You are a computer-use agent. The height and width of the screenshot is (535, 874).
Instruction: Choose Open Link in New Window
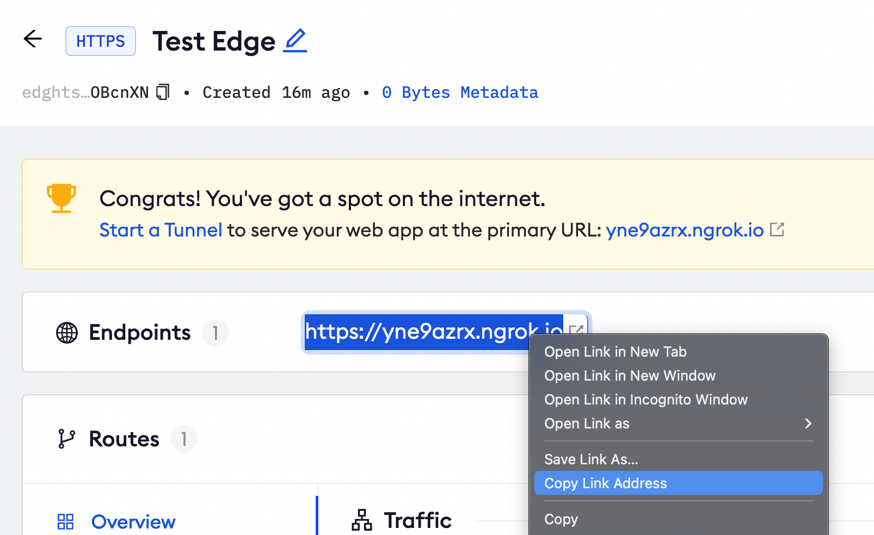[x=630, y=376]
